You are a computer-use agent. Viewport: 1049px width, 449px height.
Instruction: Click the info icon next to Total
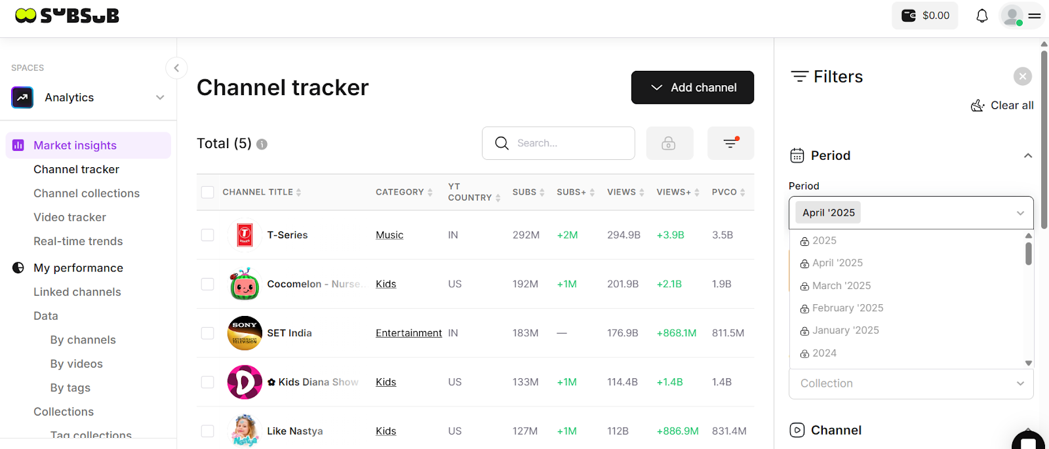click(262, 144)
